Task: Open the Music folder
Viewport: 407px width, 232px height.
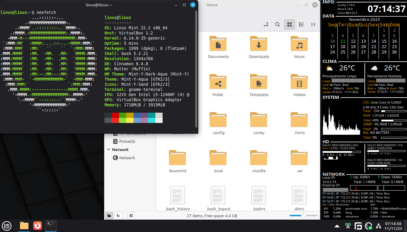Action: (x=299, y=47)
